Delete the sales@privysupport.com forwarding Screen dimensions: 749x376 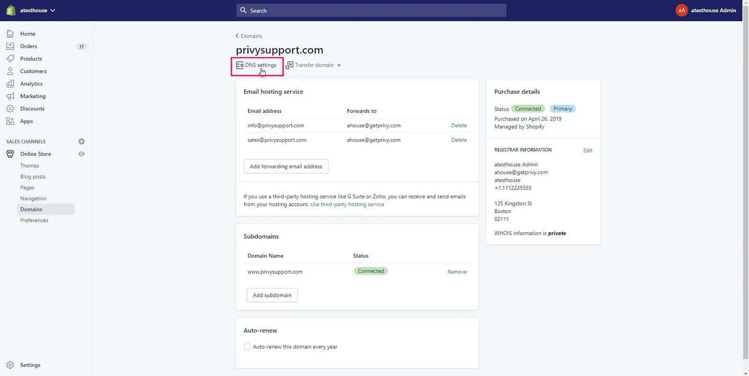pyautogui.click(x=459, y=140)
